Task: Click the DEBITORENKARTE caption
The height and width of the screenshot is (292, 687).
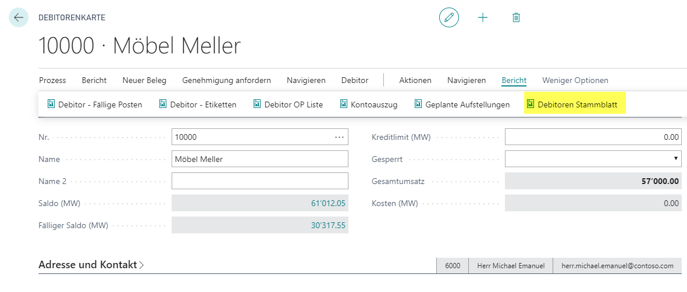Action: click(72, 18)
